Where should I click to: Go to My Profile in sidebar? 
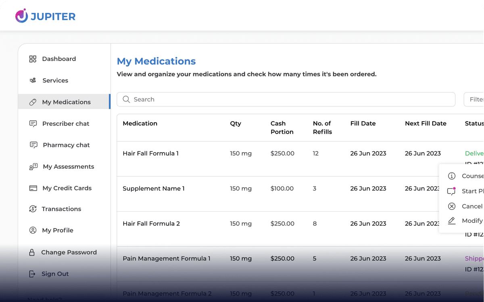58,230
